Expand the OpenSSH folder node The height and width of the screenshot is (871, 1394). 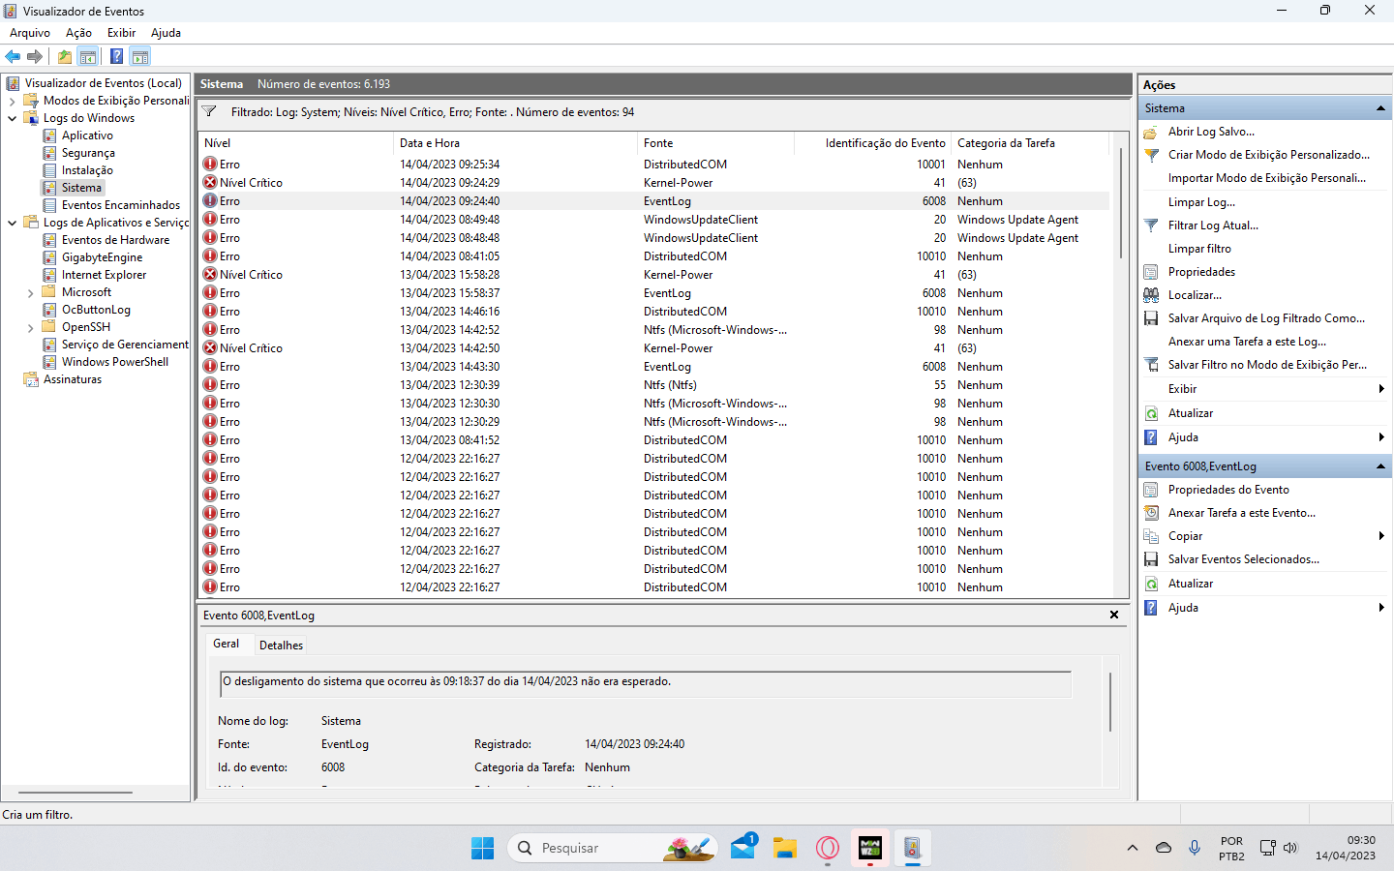click(30, 327)
